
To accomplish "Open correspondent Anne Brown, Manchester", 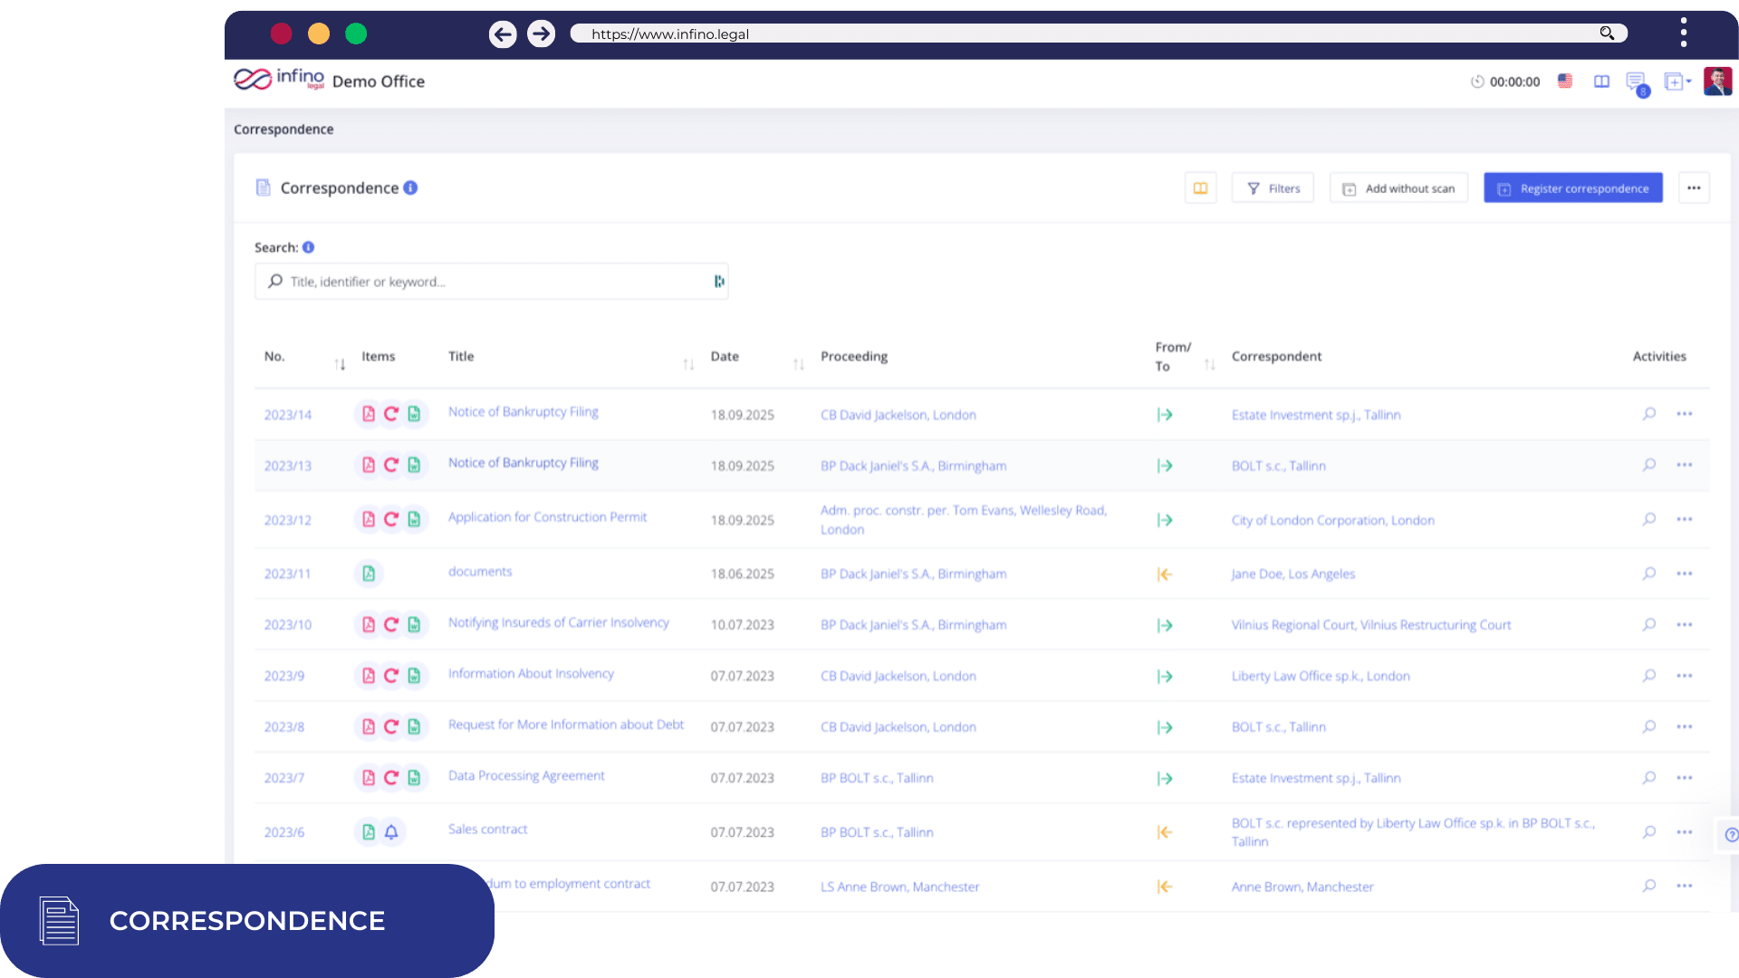I will (1302, 887).
